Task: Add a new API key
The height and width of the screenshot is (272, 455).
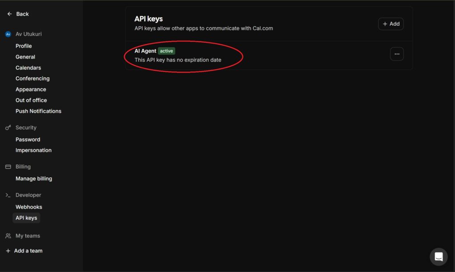Action: coord(391,24)
